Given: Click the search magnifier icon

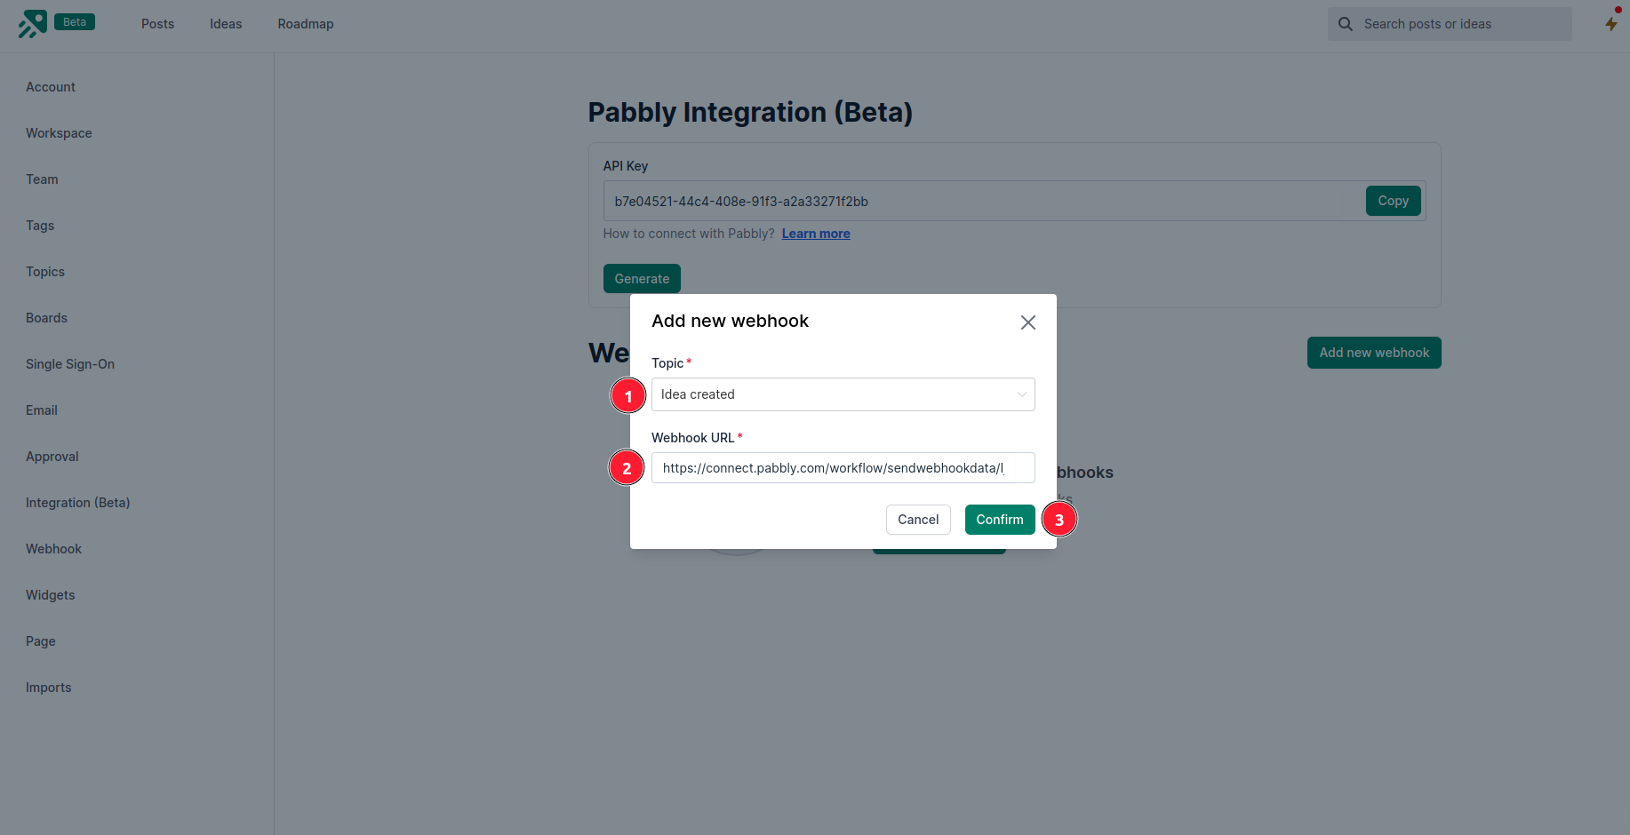Looking at the screenshot, I should tap(1346, 24).
